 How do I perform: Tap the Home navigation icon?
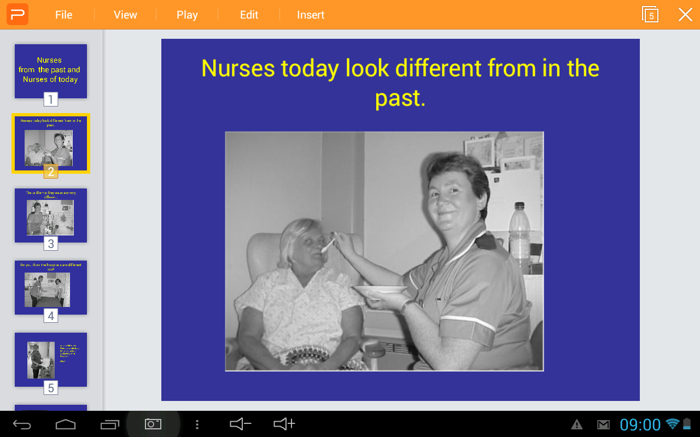click(x=66, y=424)
